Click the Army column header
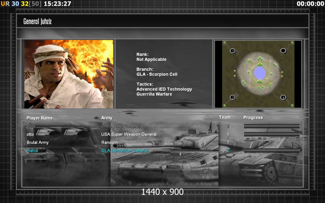Screen dimensions: 325x203 [107, 118]
